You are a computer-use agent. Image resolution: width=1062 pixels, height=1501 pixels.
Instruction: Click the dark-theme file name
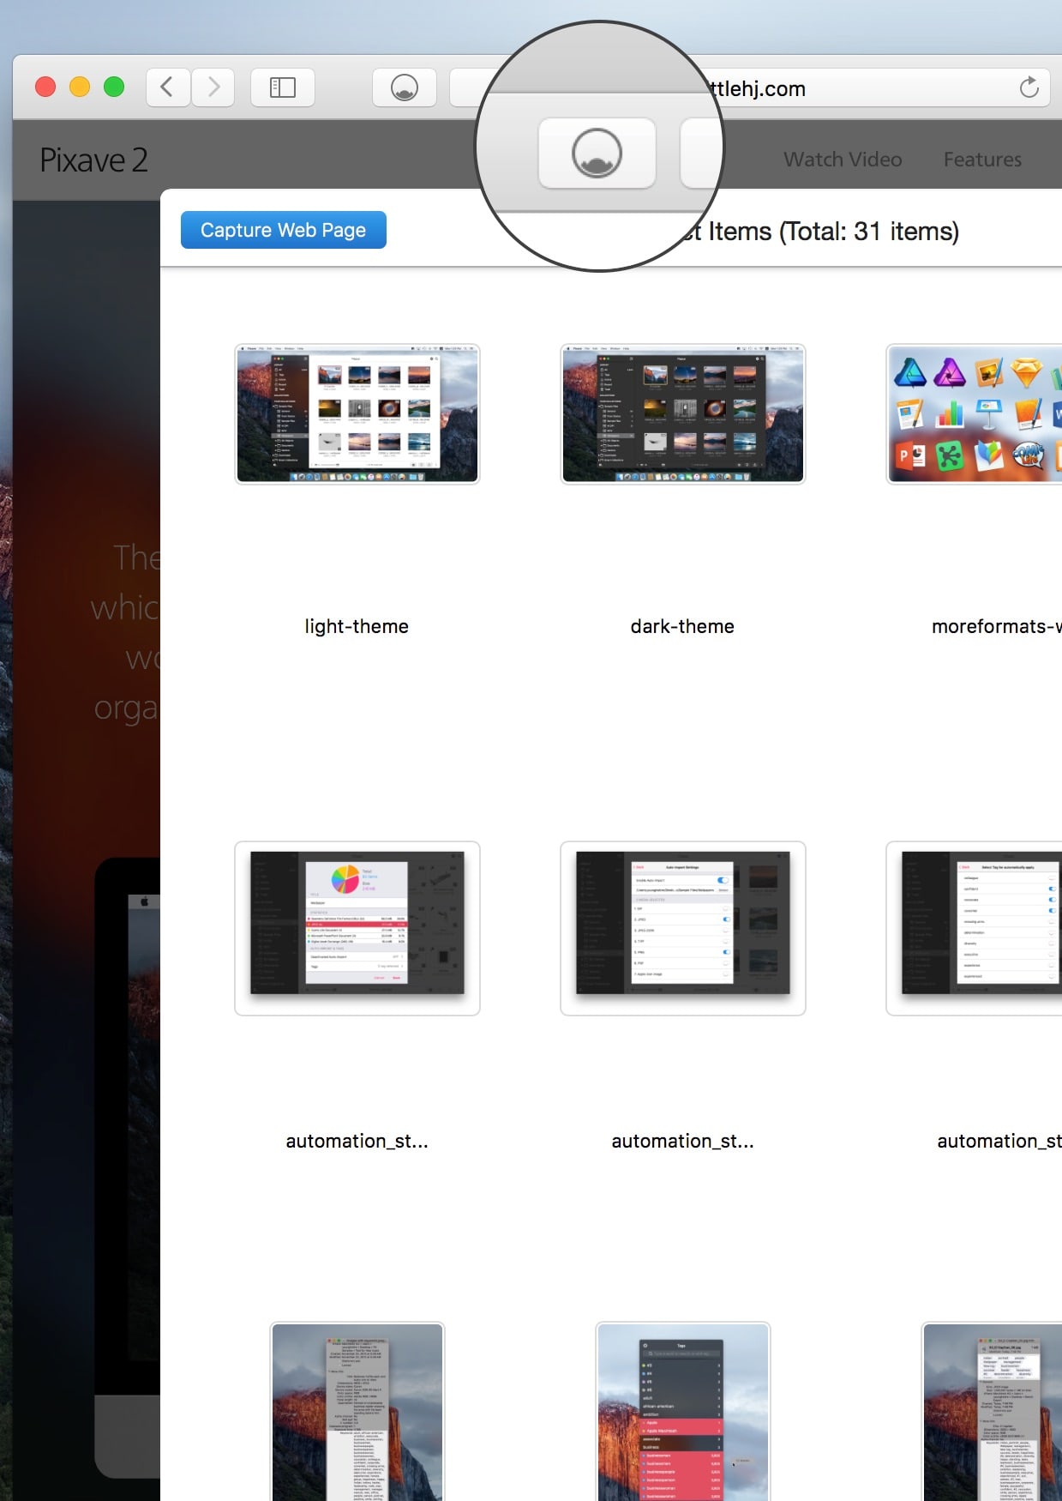tap(682, 626)
